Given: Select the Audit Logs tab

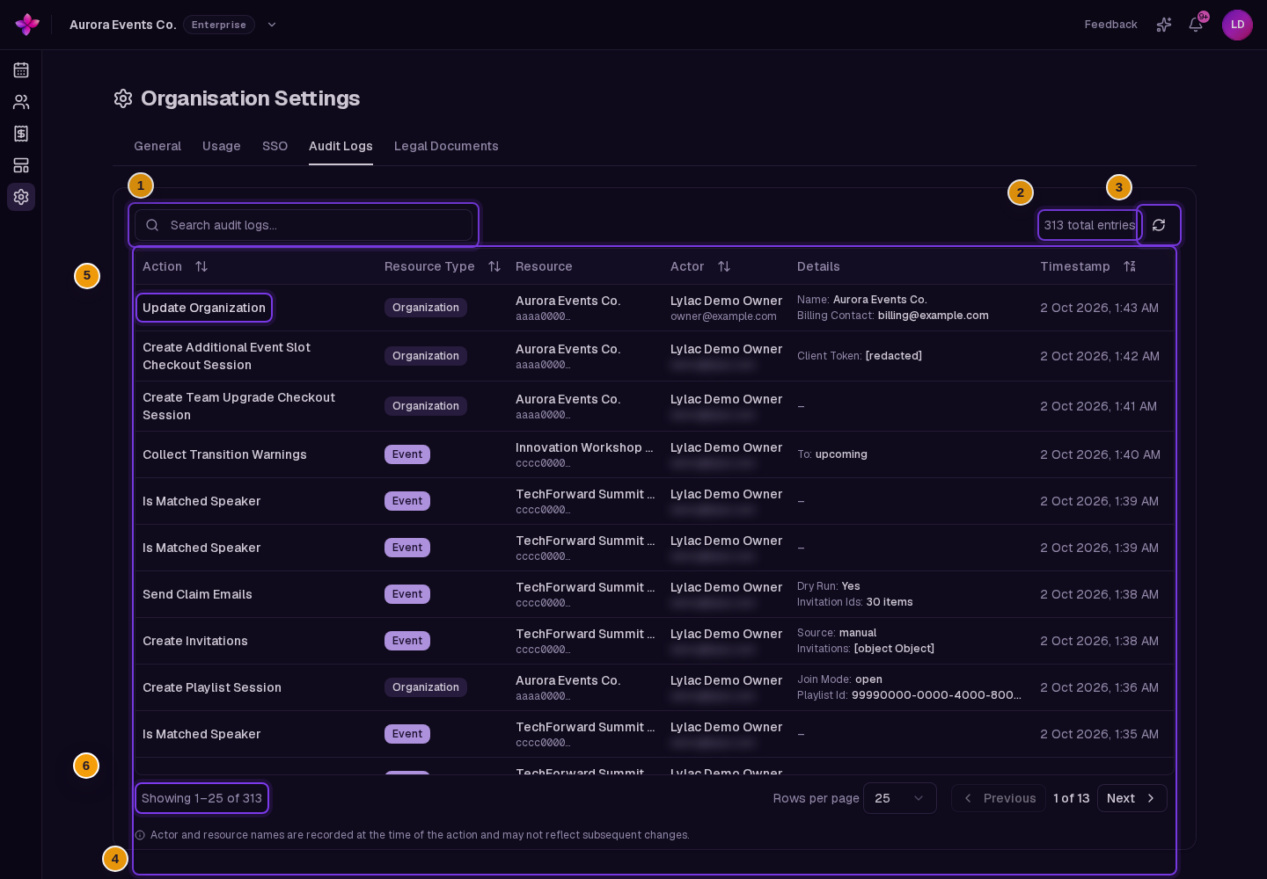Looking at the screenshot, I should pos(341,146).
